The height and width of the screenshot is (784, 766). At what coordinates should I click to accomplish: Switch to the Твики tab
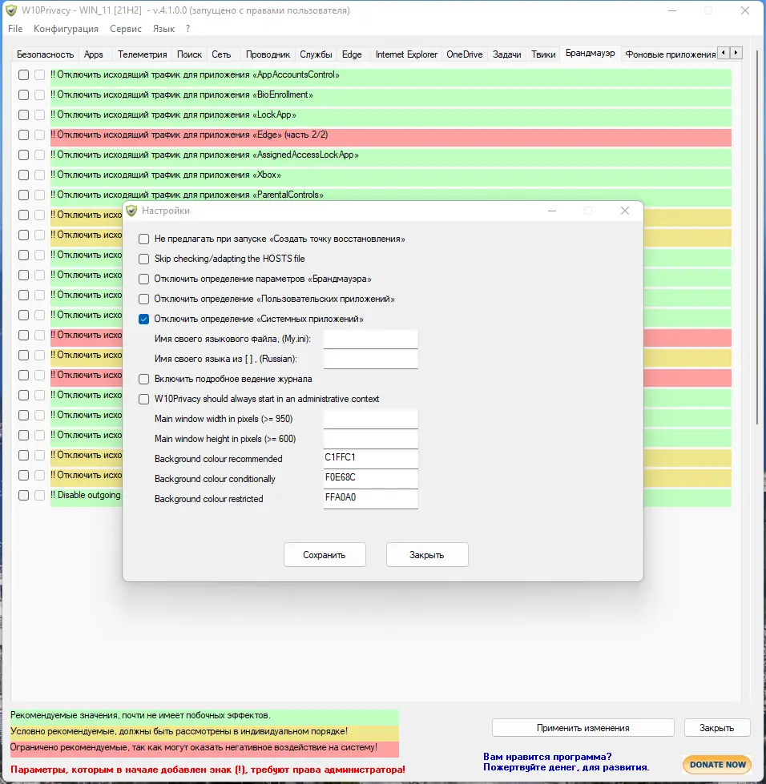543,54
